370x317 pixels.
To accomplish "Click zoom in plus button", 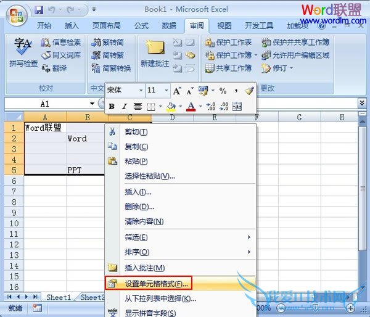I will pos(350,308).
